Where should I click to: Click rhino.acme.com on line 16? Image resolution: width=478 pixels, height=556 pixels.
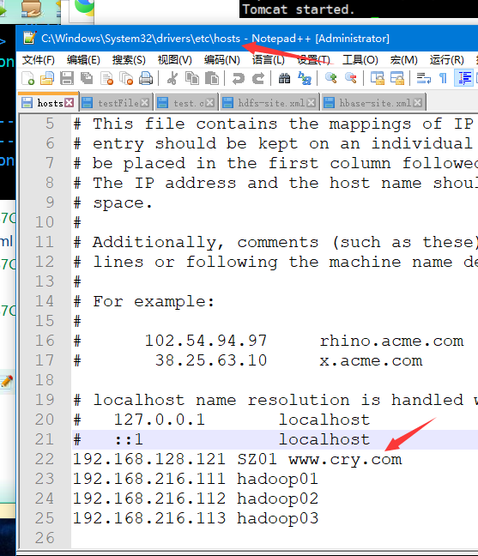point(391,341)
